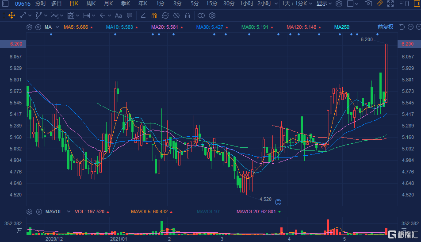The height and width of the screenshot is (242, 421).
Task: Take a chart screenshot with camera icon
Action: (368, 4)
